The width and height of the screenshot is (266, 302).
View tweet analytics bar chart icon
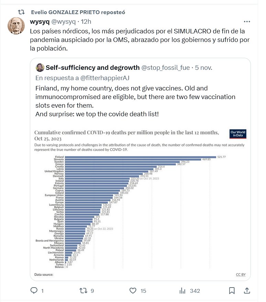182,291
